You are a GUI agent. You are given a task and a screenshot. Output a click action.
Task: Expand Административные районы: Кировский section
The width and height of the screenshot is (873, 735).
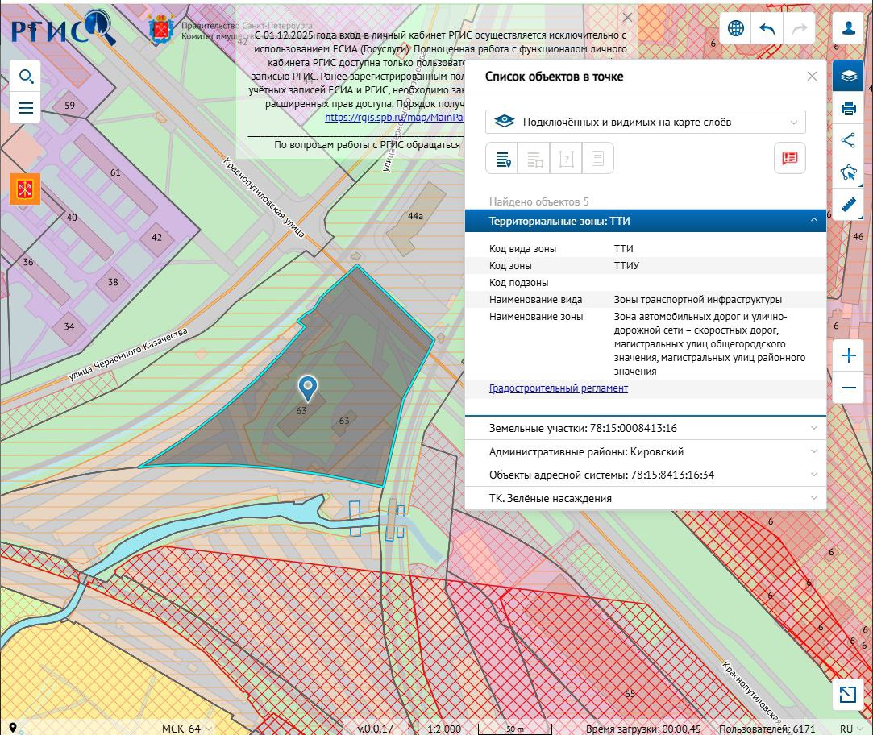click(646, 451)
